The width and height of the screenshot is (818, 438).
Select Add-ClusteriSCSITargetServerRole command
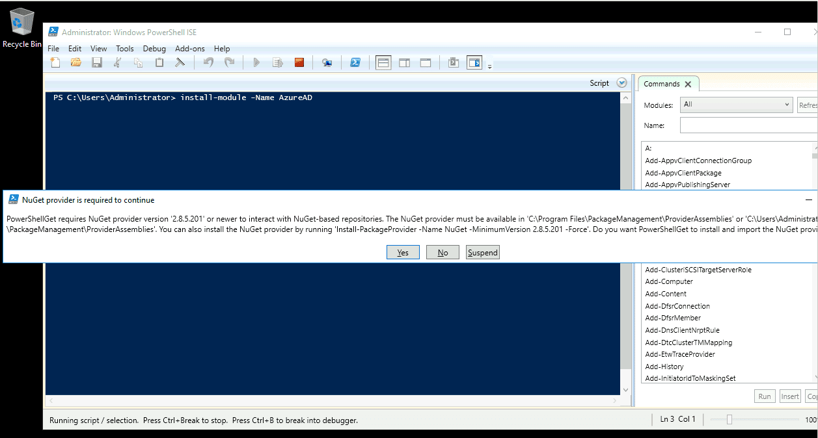(698, 270)
